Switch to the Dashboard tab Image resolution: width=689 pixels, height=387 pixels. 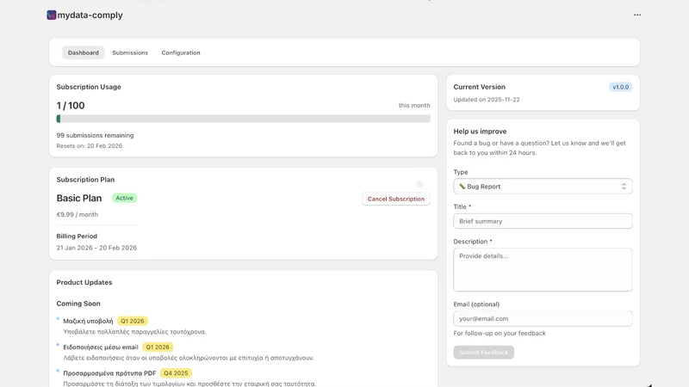[x=83, y=52]
